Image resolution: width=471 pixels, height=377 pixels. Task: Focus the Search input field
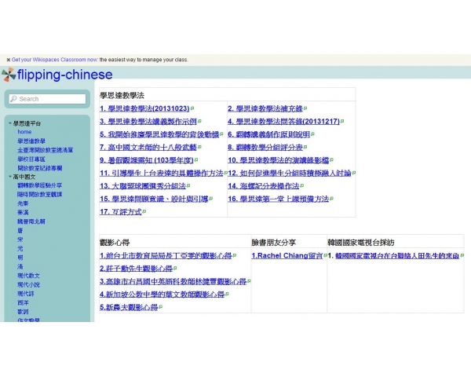coord(47,99)
